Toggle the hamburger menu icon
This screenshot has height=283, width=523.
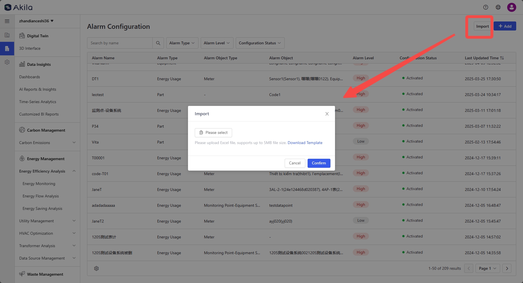(7, 21)
